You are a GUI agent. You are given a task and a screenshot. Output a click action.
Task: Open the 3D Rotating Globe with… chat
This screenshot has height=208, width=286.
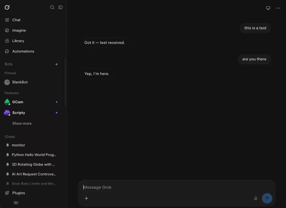33,165
